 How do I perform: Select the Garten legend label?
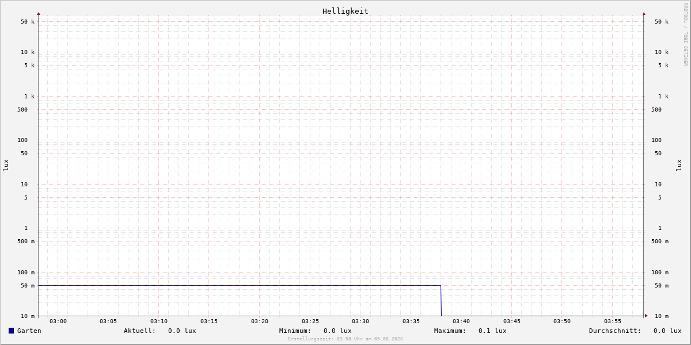tap(29, 331)
